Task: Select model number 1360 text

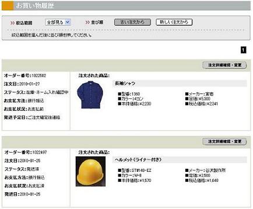Action: click(x=136, y=94)
